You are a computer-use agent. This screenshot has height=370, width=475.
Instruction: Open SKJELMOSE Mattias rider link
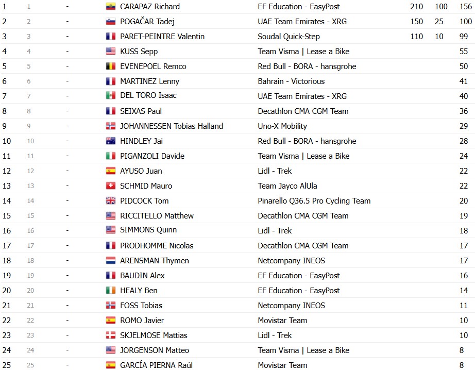point(154,335)
